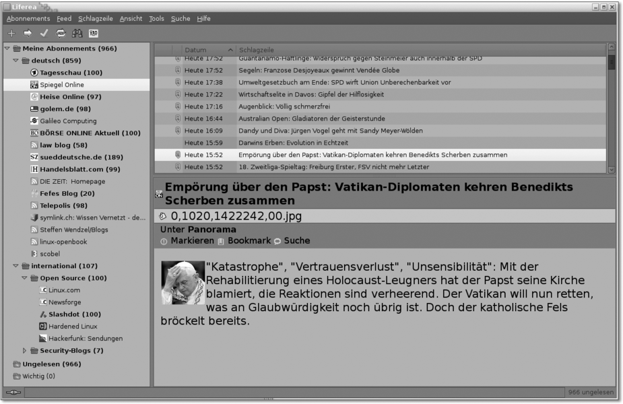The height and width of the screenshot is (404, 623).
Task: Open the Ansicht menu
Action: (x=131, y=19)
